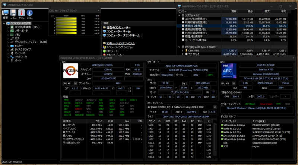This screenshot has height=165, width=298.
Task: Open memory module bank selector dropdown
Action: click(215, 107)
